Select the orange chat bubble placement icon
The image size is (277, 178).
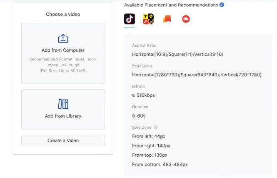167,19
